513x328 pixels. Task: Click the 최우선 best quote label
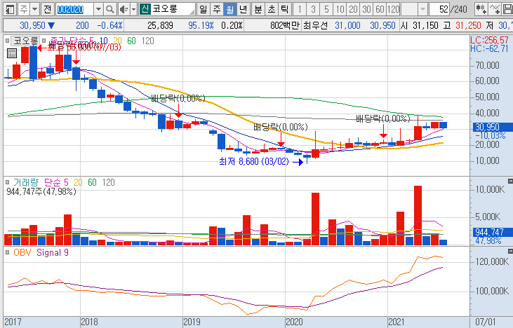(315, 25)
